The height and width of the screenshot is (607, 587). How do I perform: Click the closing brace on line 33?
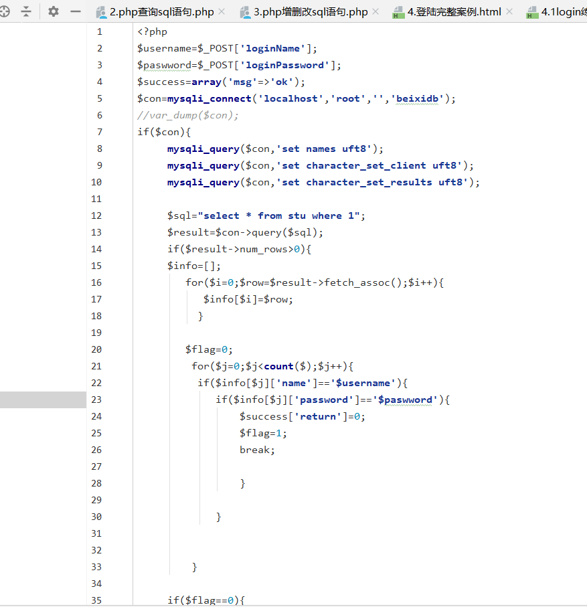point(195,567)
